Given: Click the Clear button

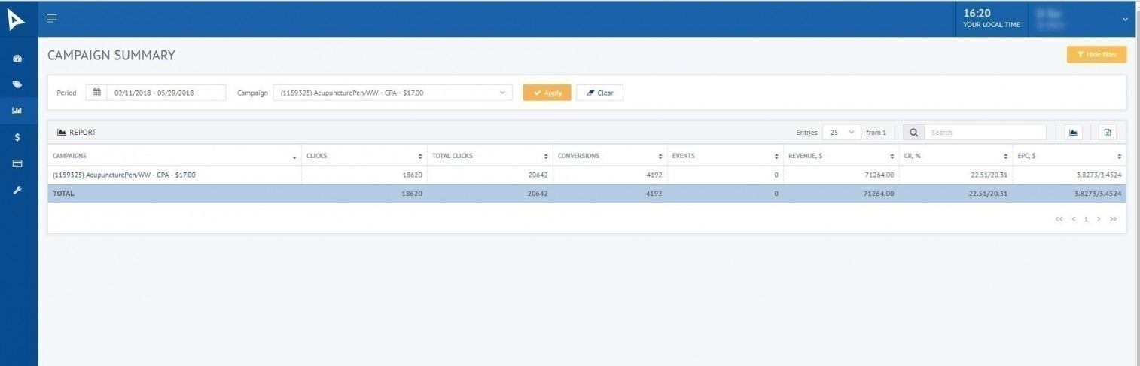Looking at the screenshot, I should [x=599, y=93].
